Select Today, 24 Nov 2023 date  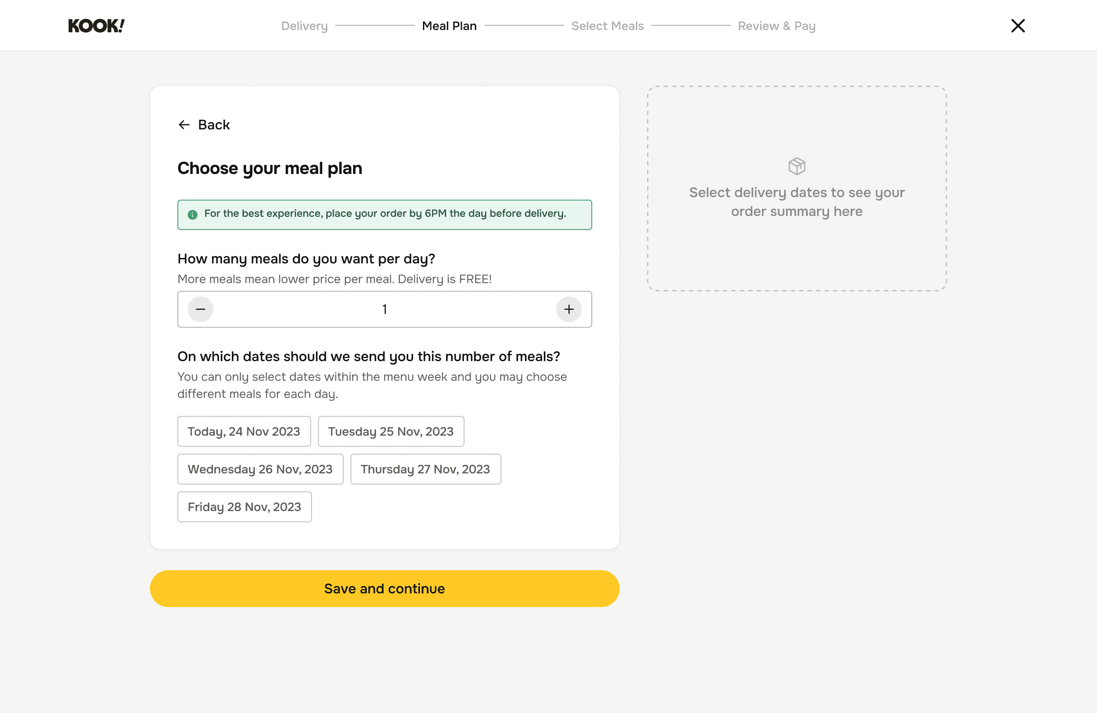coord(244,431)
